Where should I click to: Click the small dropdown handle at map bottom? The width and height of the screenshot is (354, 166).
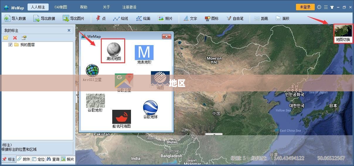[x=214, y=134]
